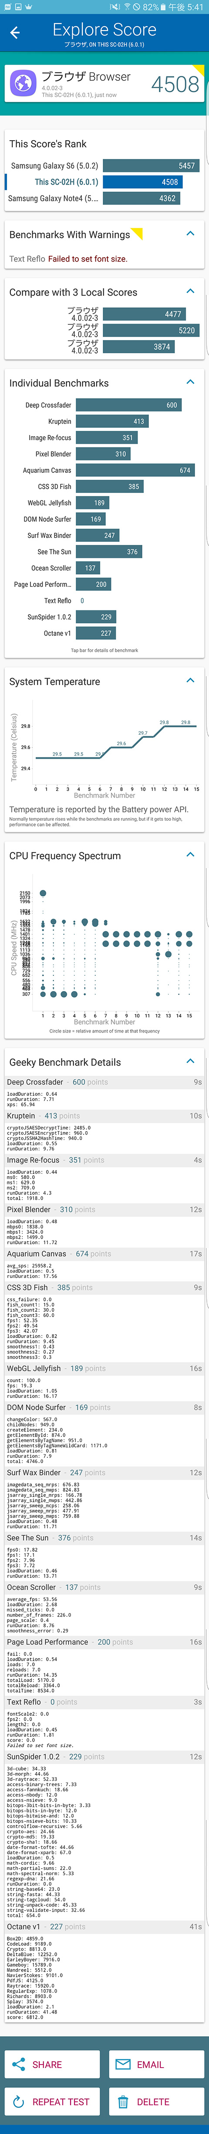Tap the back arrow in the header
Image resolution: width=209 pixels, height=2134 pixels.
pyautogui.click(x=15, y=33)
